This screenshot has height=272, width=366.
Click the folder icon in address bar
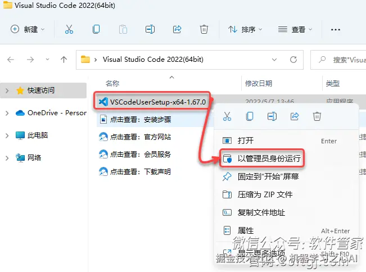pyautogui.click(x=85, y=59)
